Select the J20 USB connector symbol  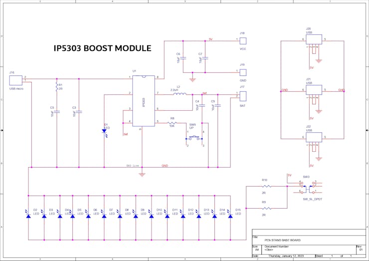pos(314,39)
